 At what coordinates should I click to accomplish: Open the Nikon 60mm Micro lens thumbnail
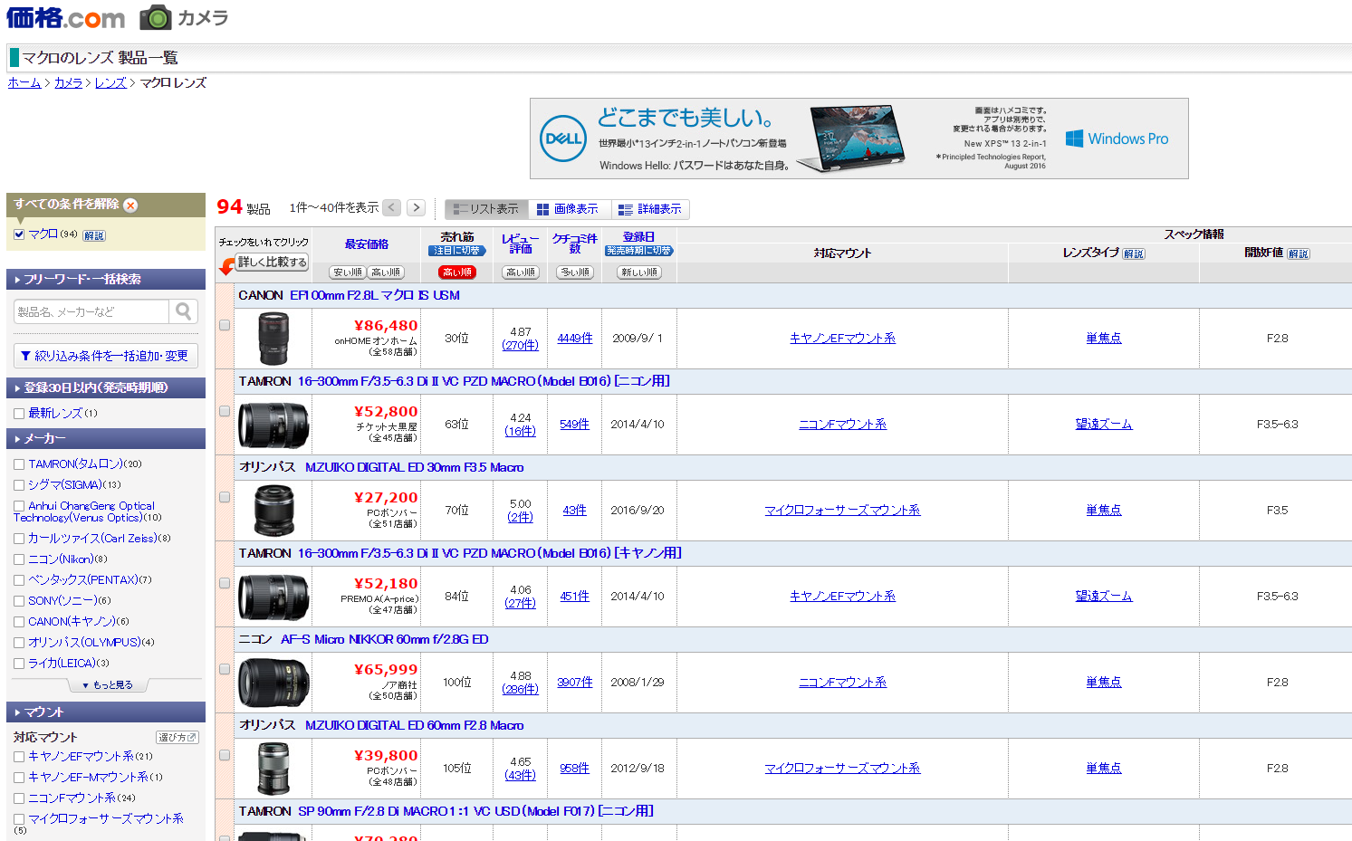pyautogui.click(x=273, y=683)
